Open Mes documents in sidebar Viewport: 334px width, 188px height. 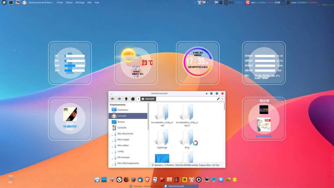pyautogui.click(x=128, y=134)
